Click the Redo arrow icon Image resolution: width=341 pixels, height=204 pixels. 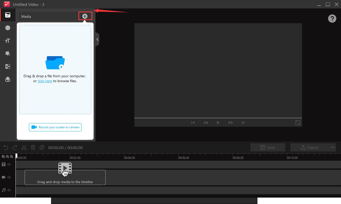14,147
